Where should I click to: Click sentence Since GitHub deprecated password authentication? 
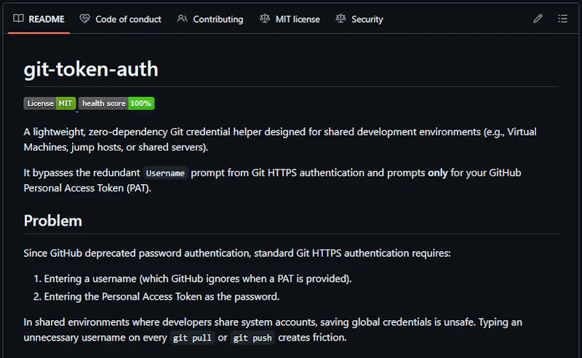[x=237, y=253]
